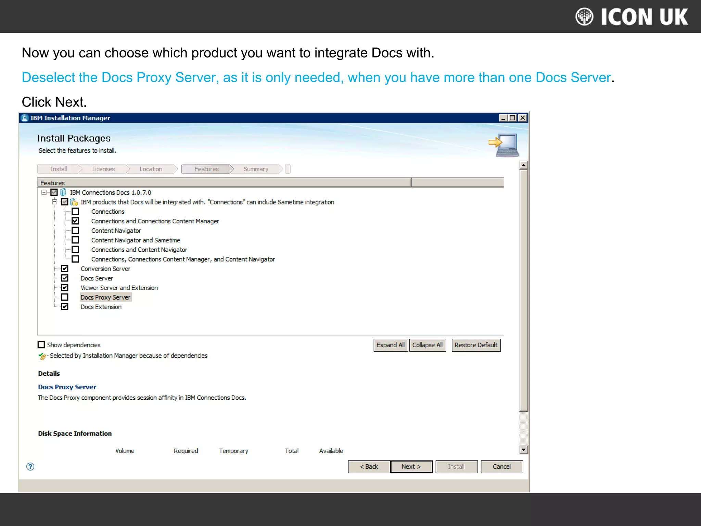Click the install computer arrow graphic
The height and width of the screenshot is (526, 701).
[x=503, y=146]
